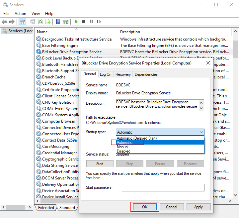Select Services (Local) tree node
The width and height of the screenshot is (239, 218).
point(17,31)
